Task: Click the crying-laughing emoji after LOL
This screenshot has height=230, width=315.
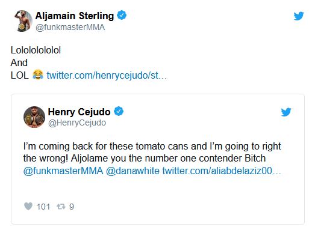Action: [x=38, y=74]
